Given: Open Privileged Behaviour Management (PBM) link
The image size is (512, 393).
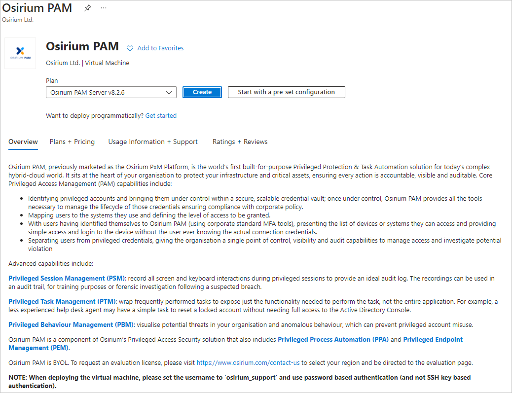Looking at the screenshot, I should pyautogui.click(x=72, y=324).
